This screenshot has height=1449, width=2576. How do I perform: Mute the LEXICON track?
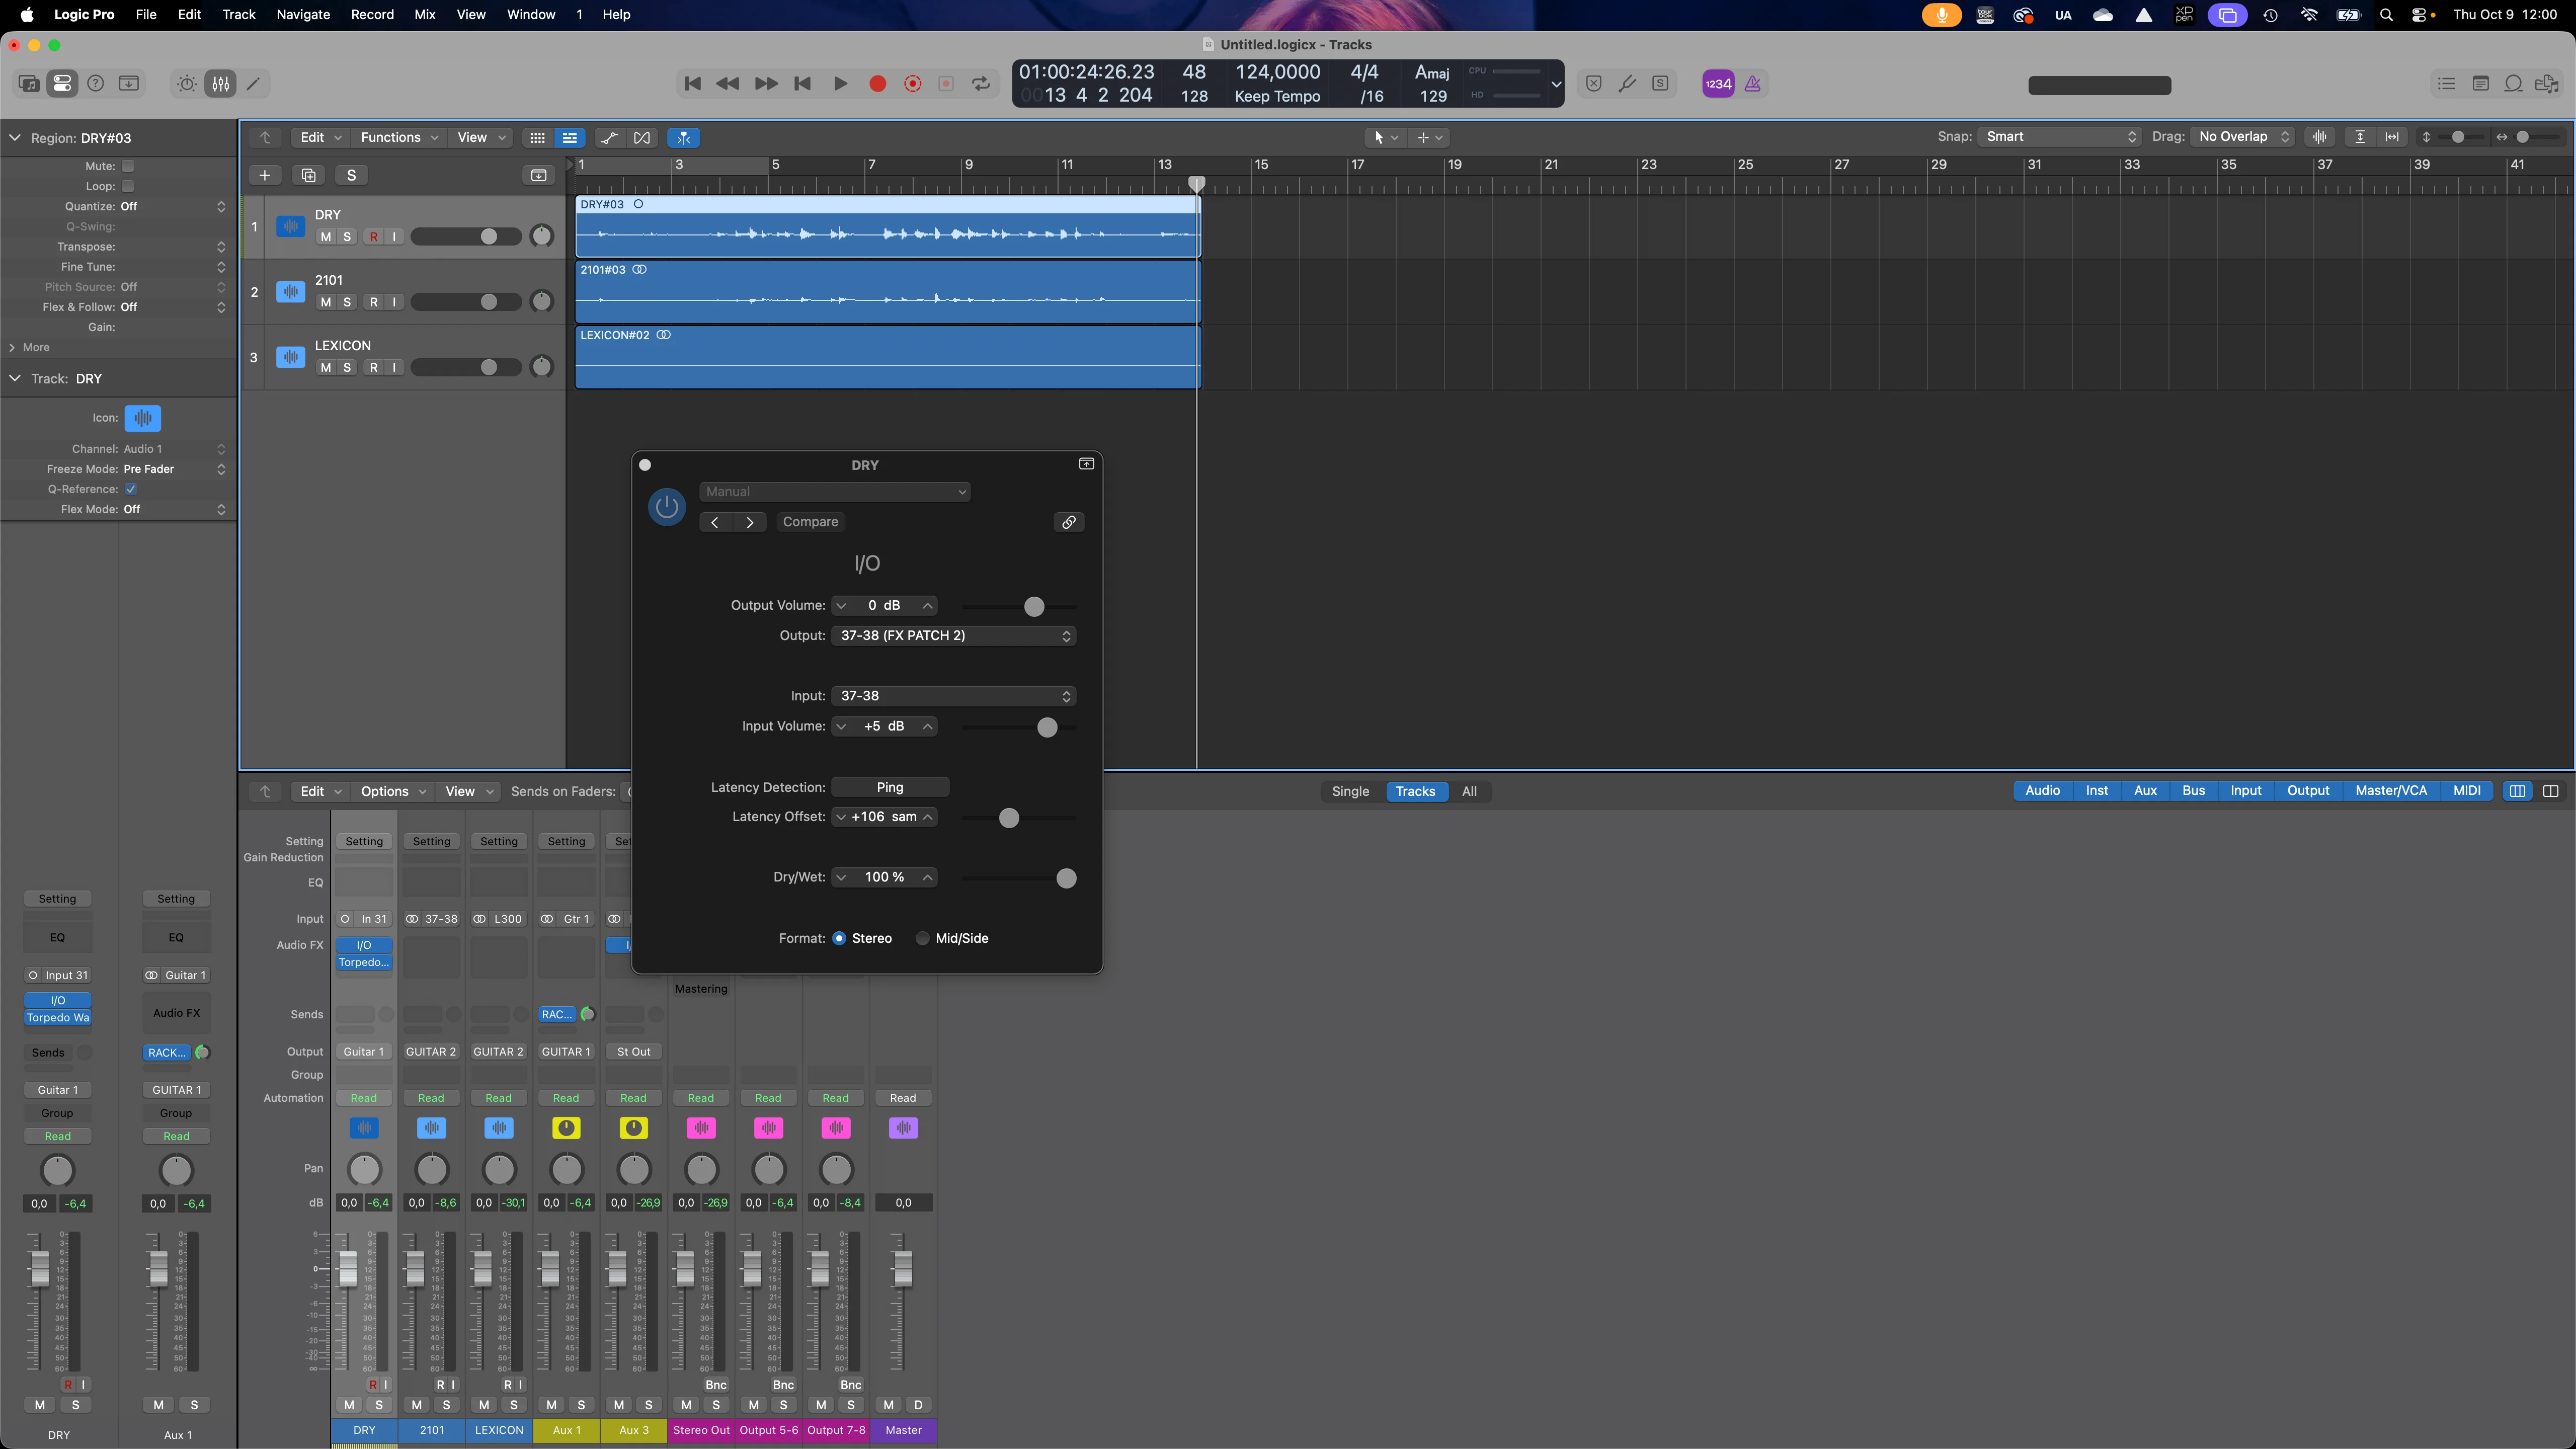tap(325, 367)
